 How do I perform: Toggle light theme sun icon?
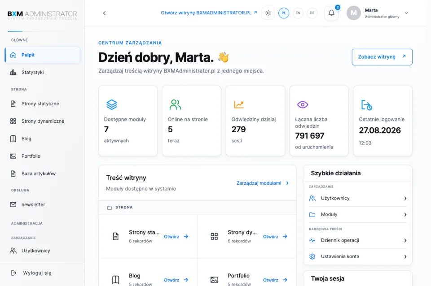click(268, 13)
